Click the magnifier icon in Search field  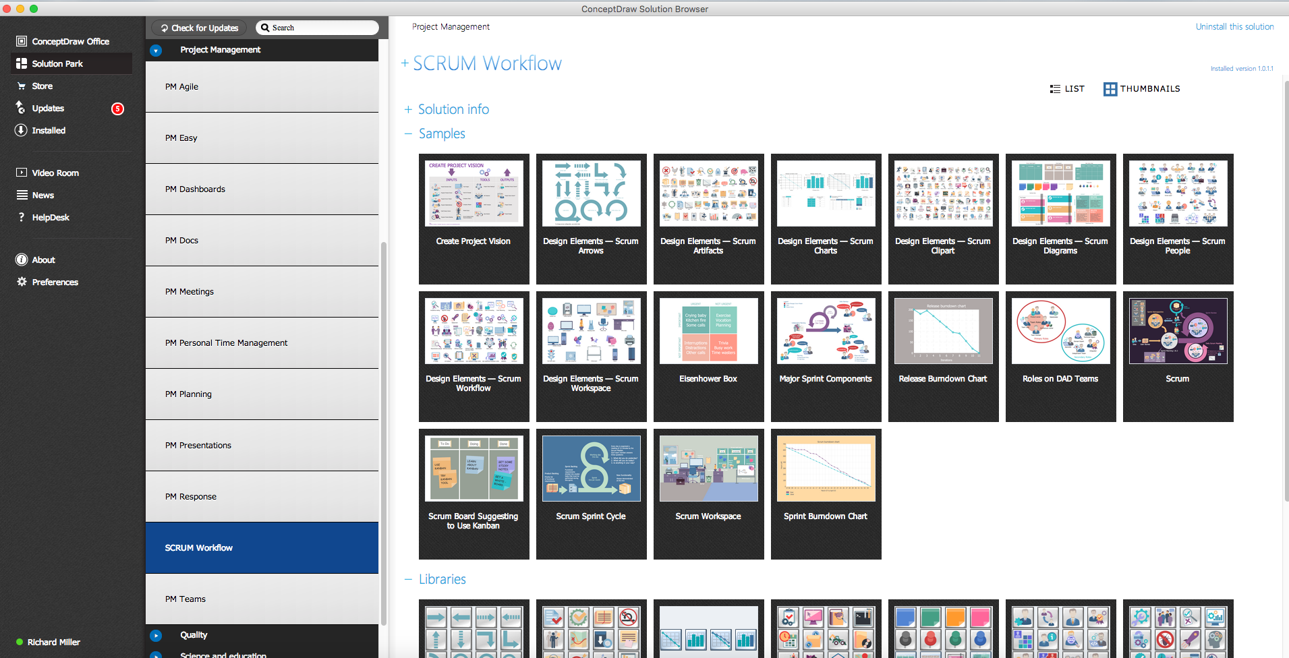tap(266, 28)
